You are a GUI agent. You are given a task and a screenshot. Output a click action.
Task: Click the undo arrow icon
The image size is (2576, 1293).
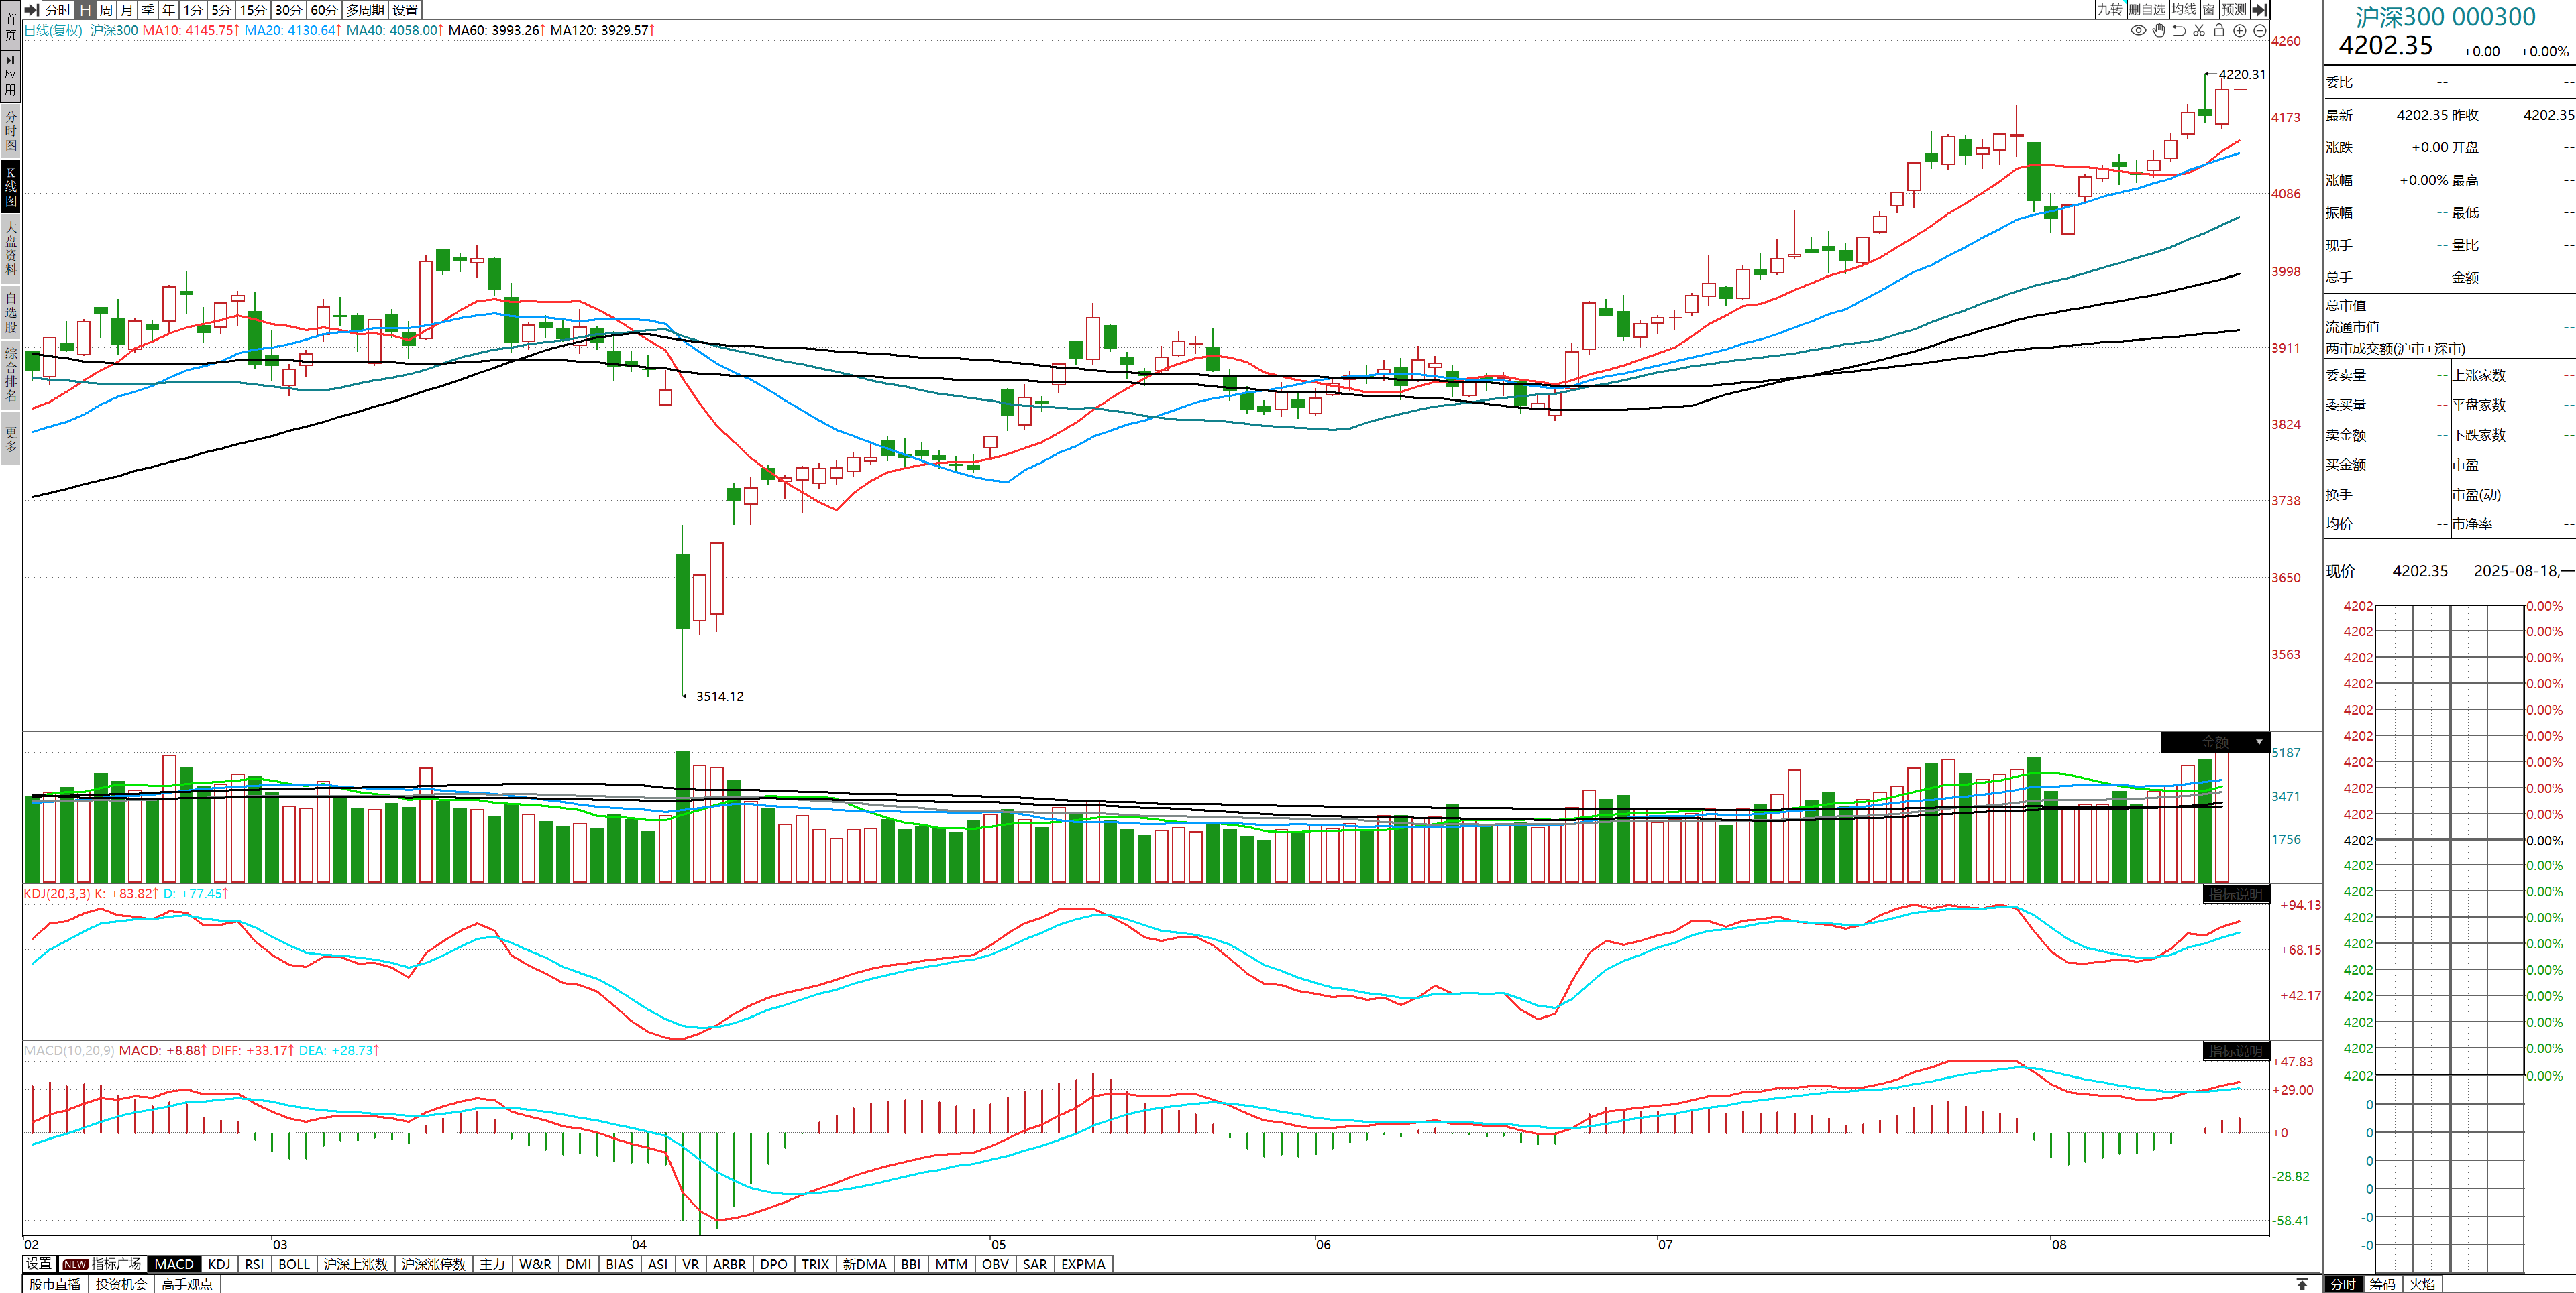[2179, 30]
